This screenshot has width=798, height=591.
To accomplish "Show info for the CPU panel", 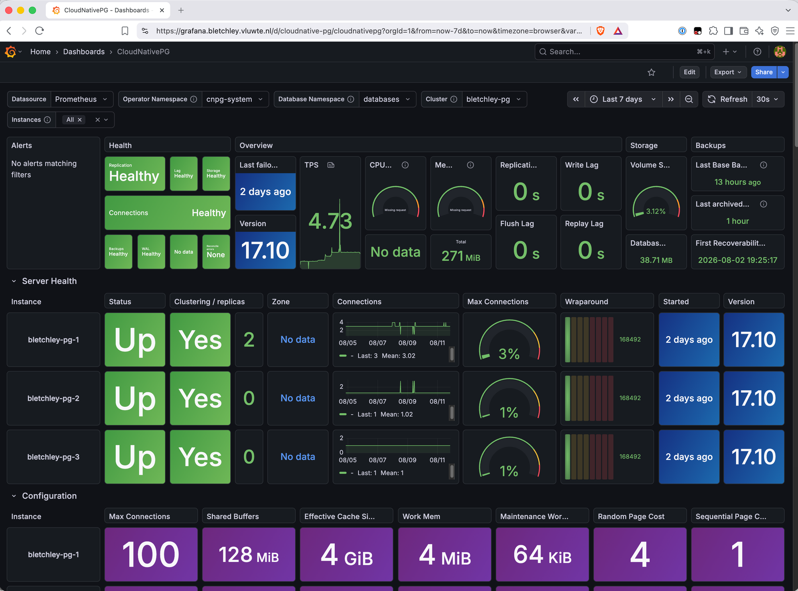I will (405, 165).
